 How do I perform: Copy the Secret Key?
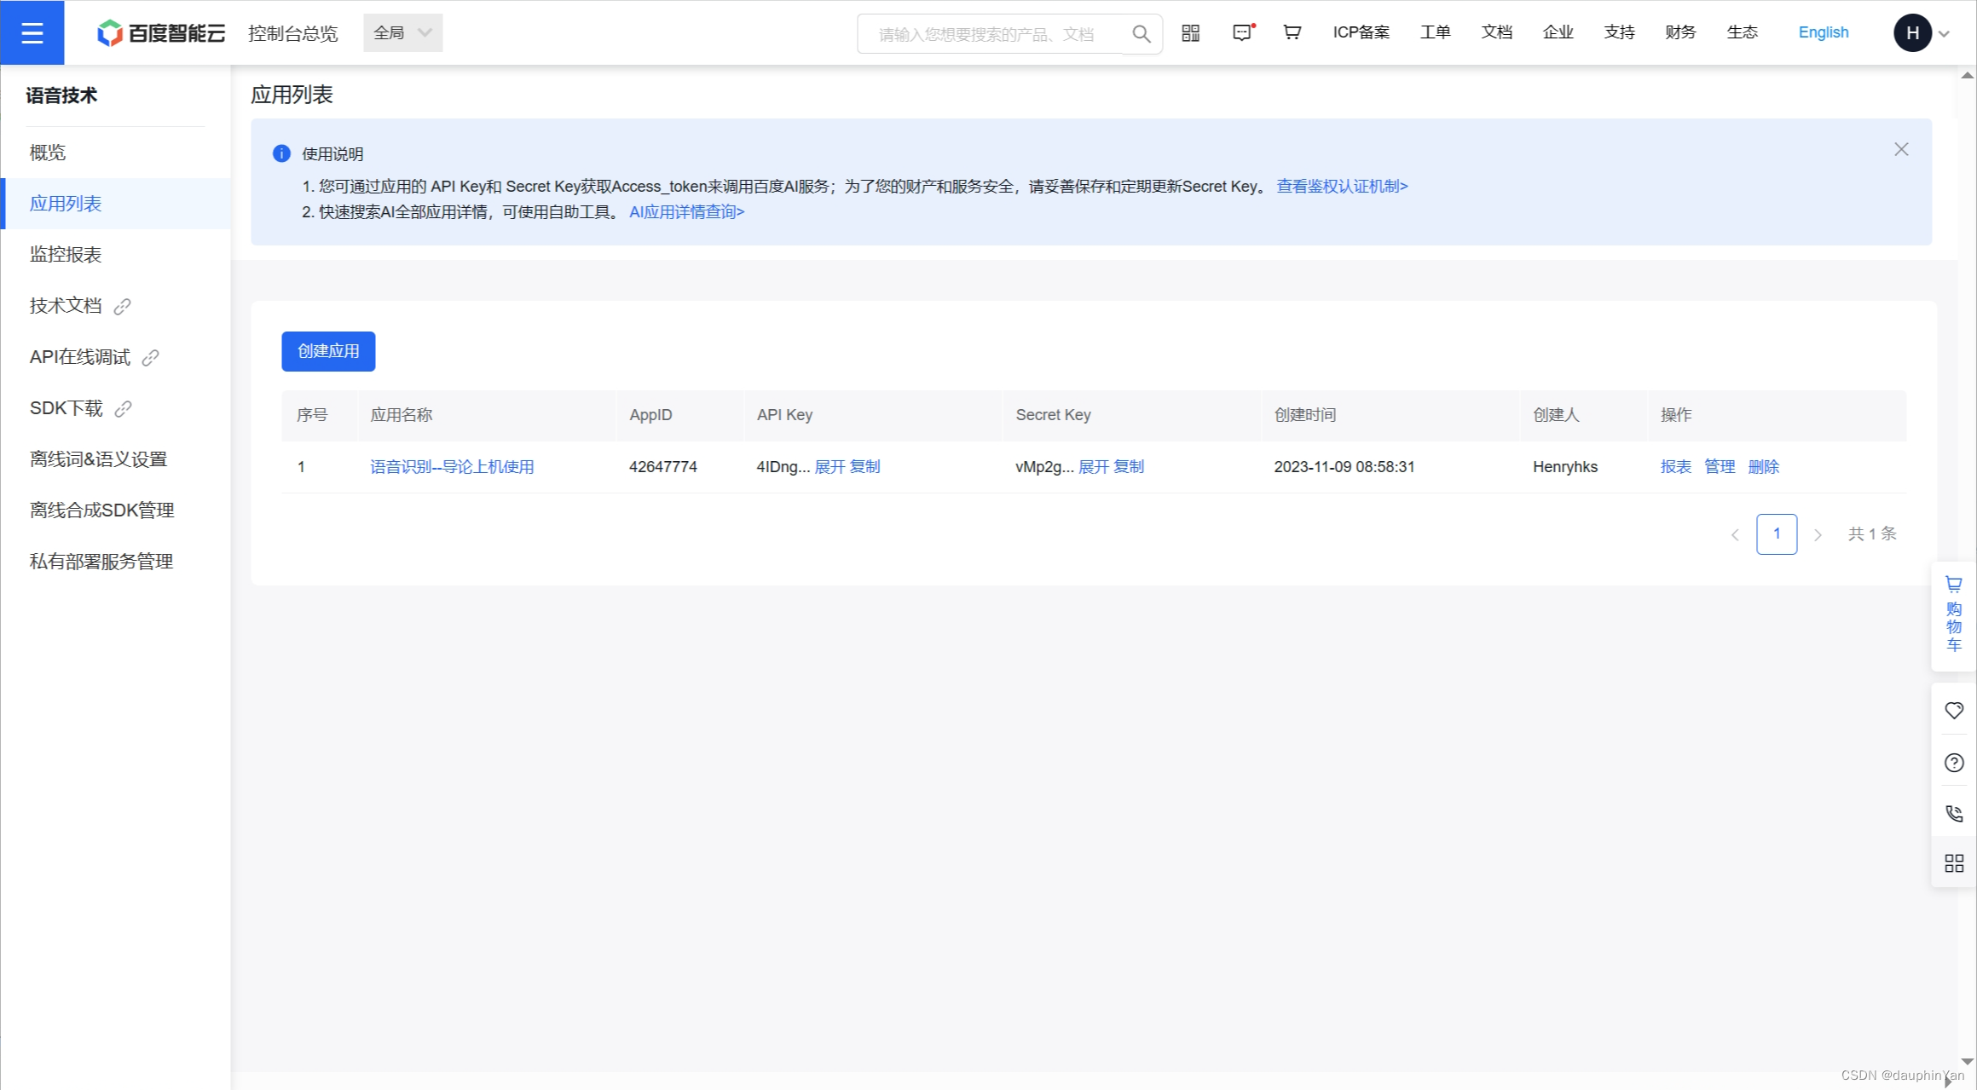1129,466
